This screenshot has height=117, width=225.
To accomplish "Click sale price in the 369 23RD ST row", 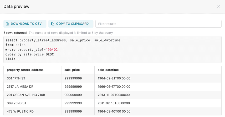I will click(x=78, y=103).
